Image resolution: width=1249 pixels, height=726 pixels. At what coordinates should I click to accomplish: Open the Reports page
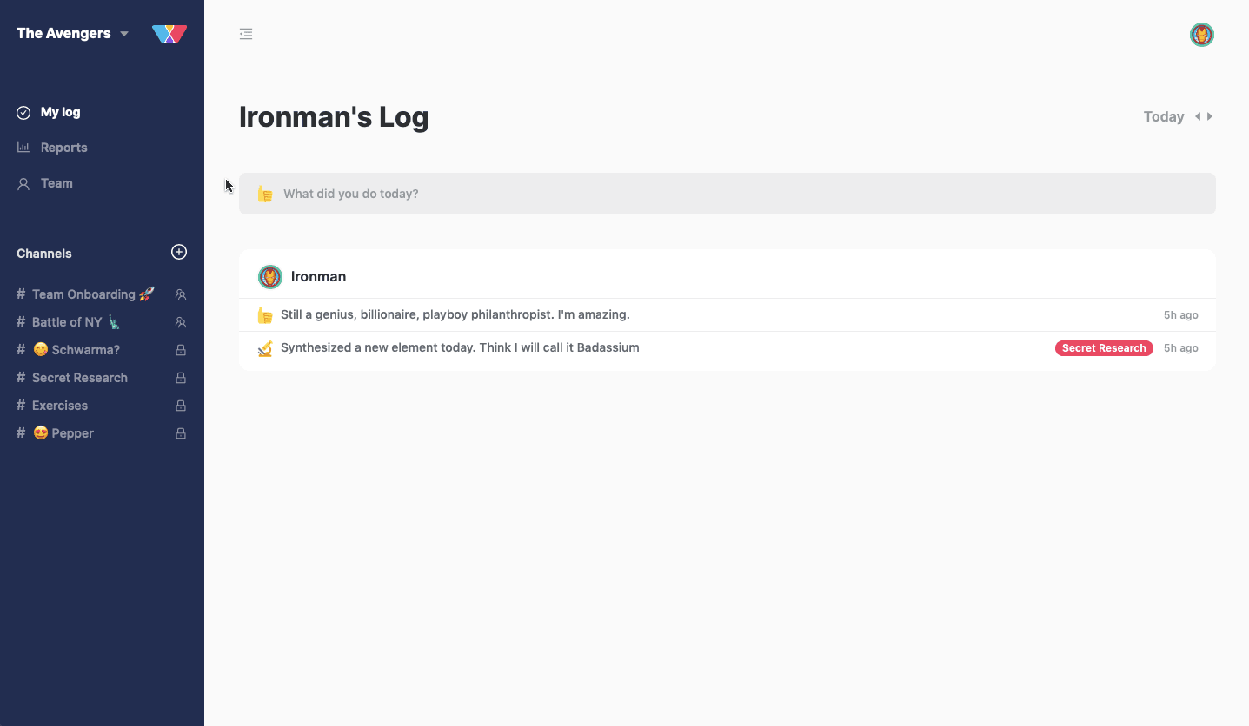(52, 148)
